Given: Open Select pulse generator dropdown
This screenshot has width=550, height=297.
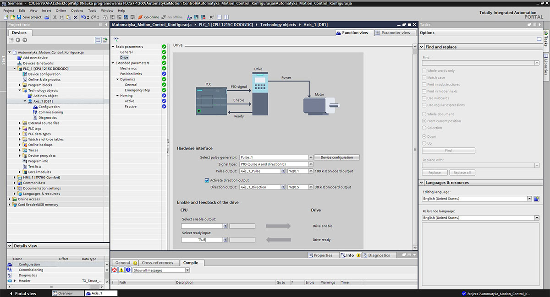Looking at the screenshot, I should click(x=311, y=157).
